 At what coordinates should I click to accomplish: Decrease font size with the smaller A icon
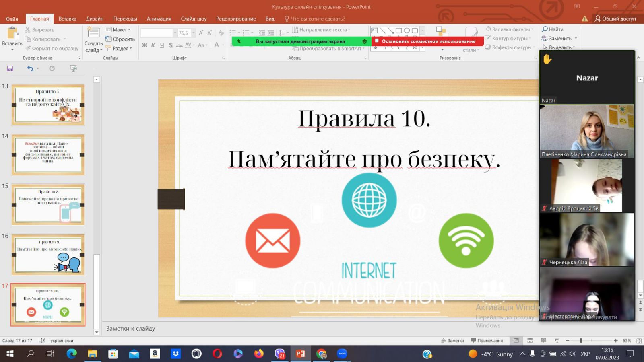click(209, 33)
